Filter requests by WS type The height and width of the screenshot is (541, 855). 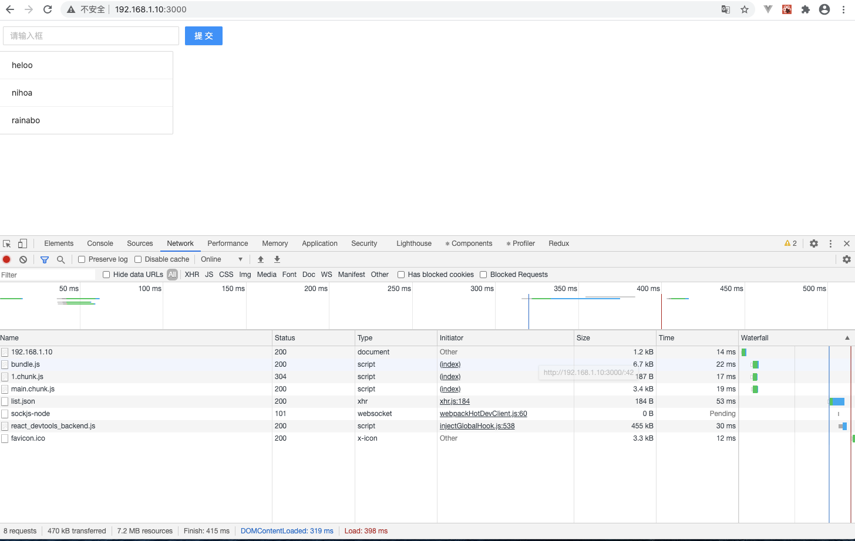coord(326,275)
